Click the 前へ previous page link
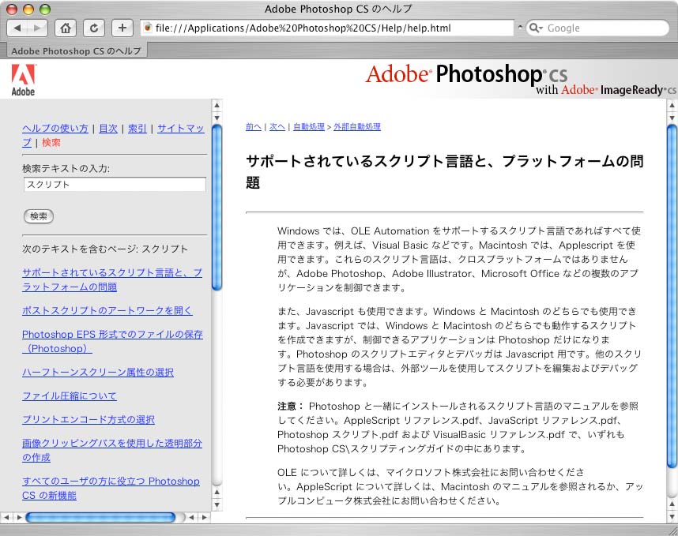The height and width of the screenshot is (536, 678). [254, 127]
